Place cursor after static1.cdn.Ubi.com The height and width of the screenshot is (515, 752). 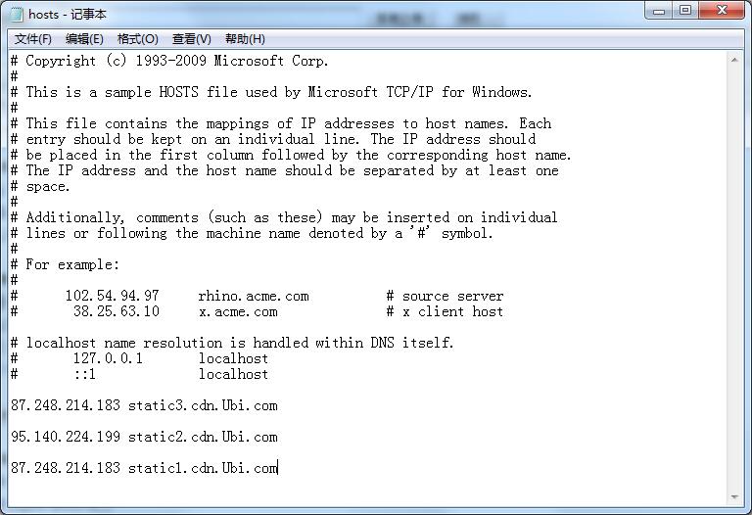pos(278,468)
